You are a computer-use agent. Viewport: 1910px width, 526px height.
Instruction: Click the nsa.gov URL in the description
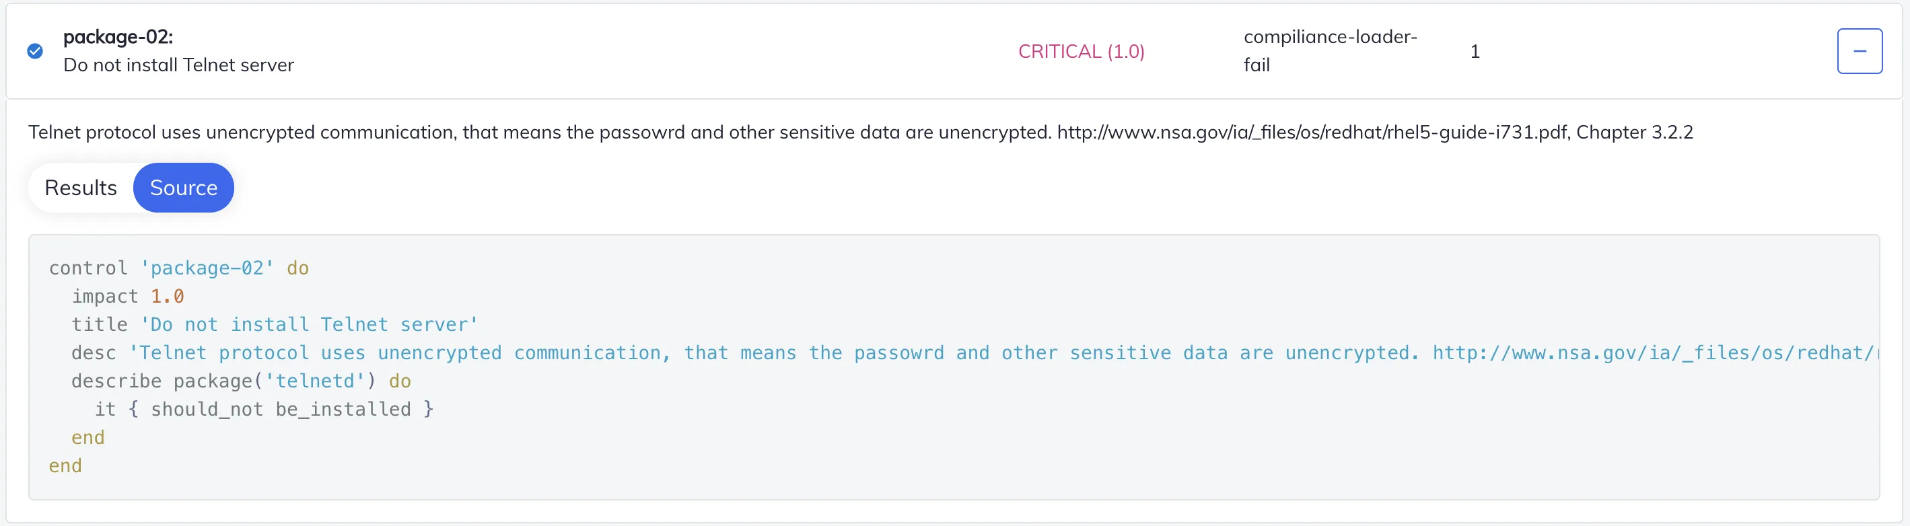1312,132
